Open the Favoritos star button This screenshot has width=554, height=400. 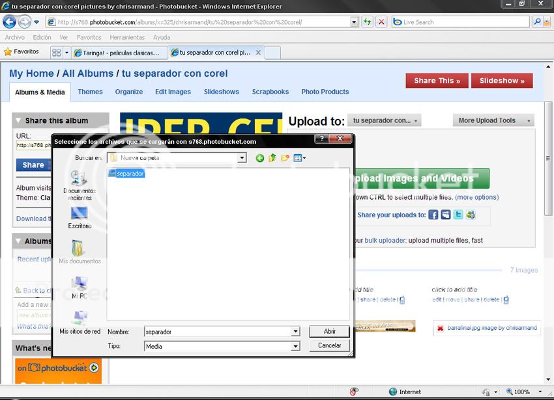pos(22,51)
